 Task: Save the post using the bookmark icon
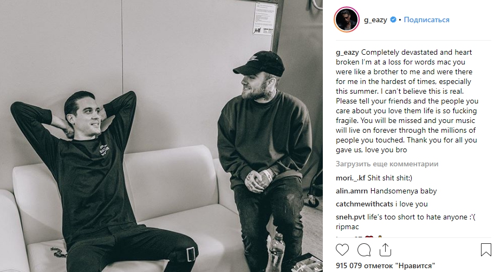[486, 250]
